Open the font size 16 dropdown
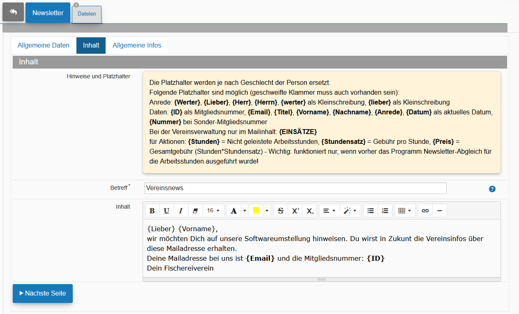The width and height of the screenshot is (519, 314). [x=213, y=211]
